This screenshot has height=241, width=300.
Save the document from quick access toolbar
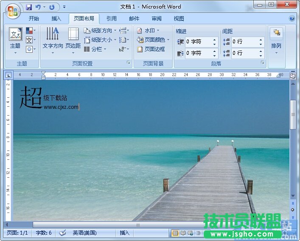tap(29, 7)
